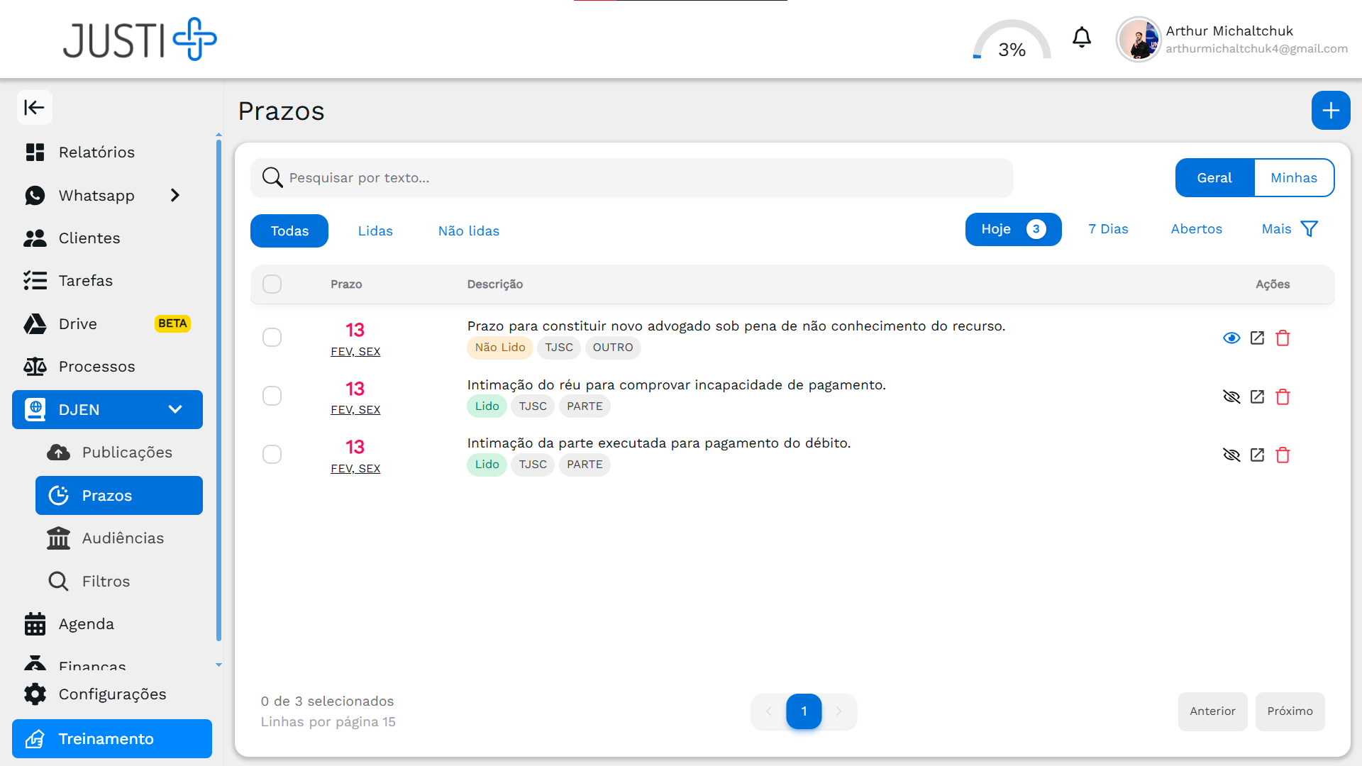Open the Treinamento button
This screenshot has height=766, width=1362.
point(112,739)
